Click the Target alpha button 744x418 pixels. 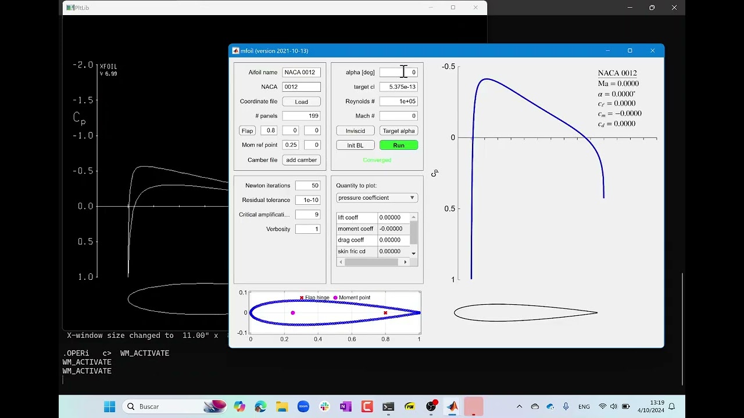coord(398,131)
